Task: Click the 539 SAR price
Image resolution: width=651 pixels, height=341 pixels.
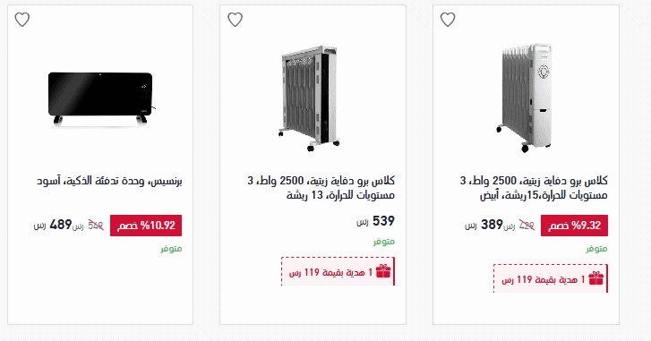Action: [375, 221]
